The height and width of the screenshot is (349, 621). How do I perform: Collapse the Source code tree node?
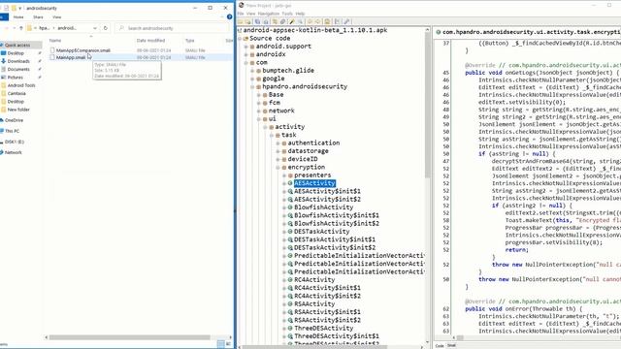coord(240,39)
